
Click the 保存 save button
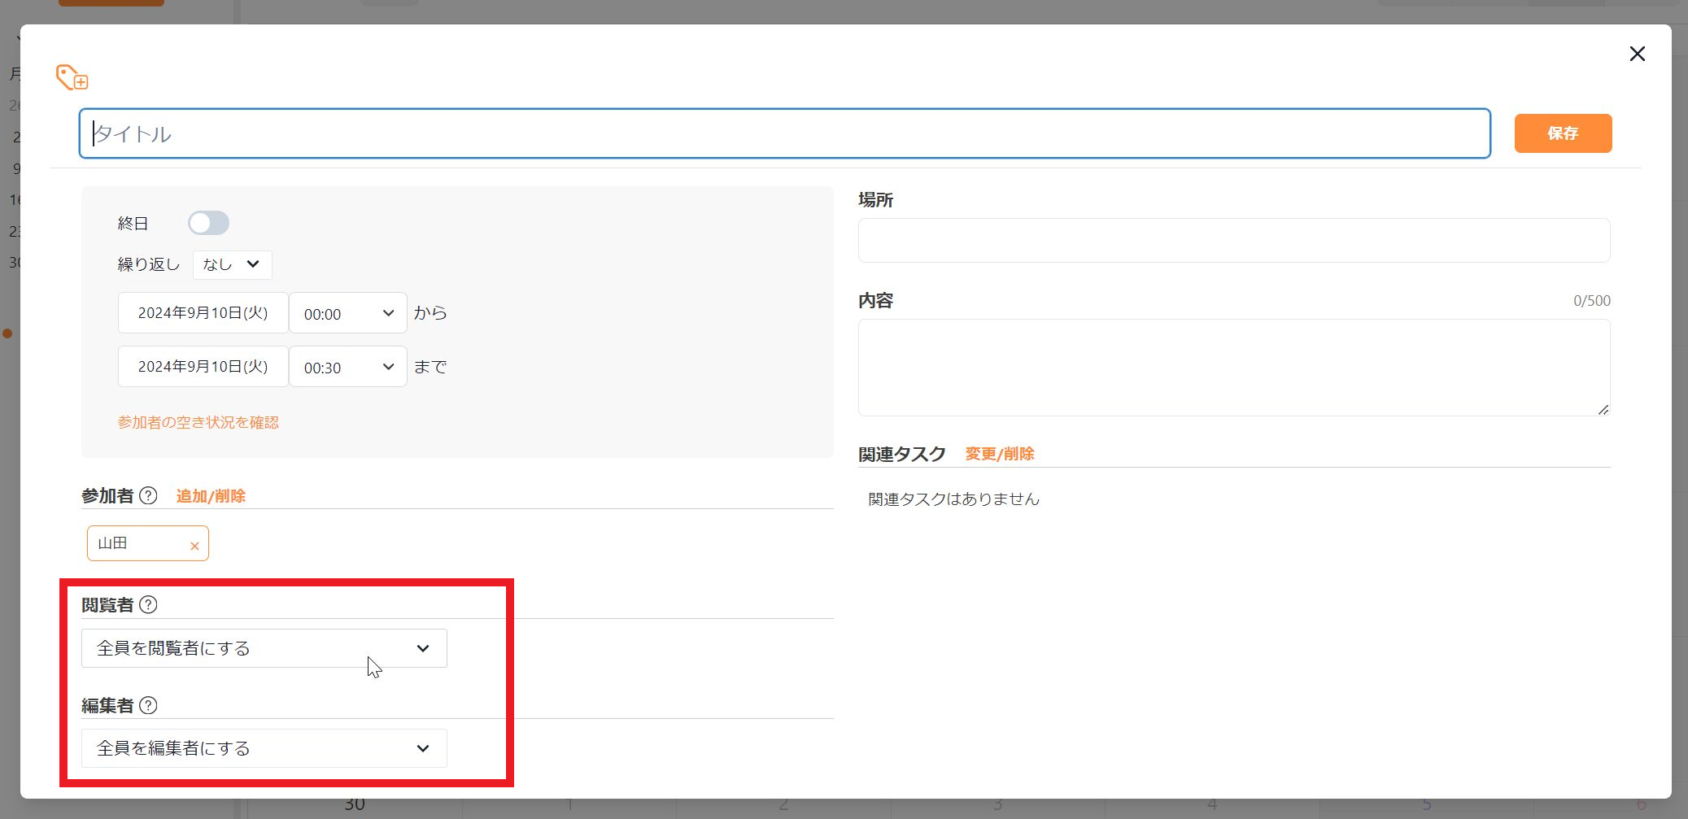coord(1562,133)
